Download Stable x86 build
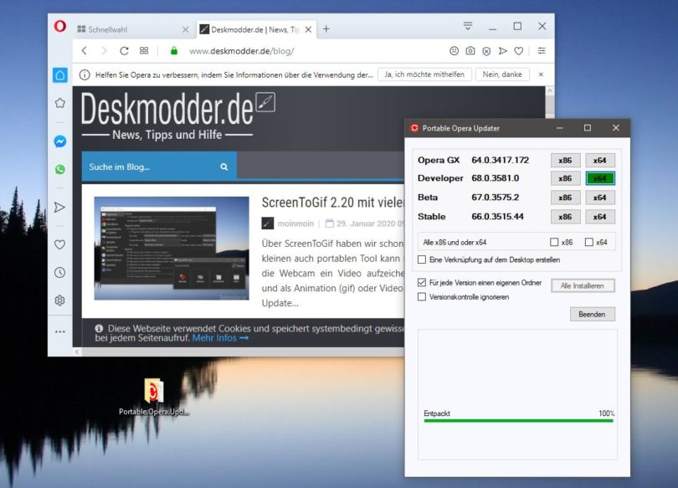The height and width of the screenshot is (488, 678). pos(565,217)
